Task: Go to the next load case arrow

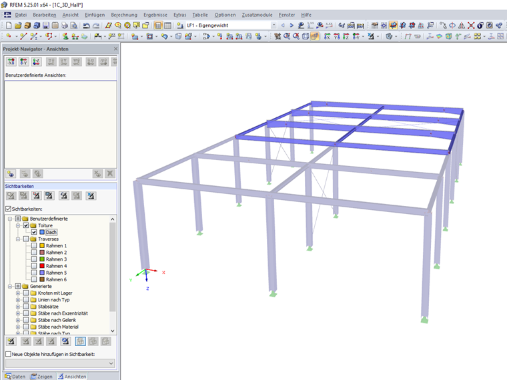Action: click(x=292, y=25)
